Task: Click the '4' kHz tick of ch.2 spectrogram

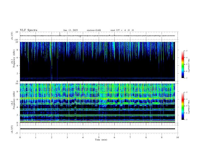Action: (18, 107)
